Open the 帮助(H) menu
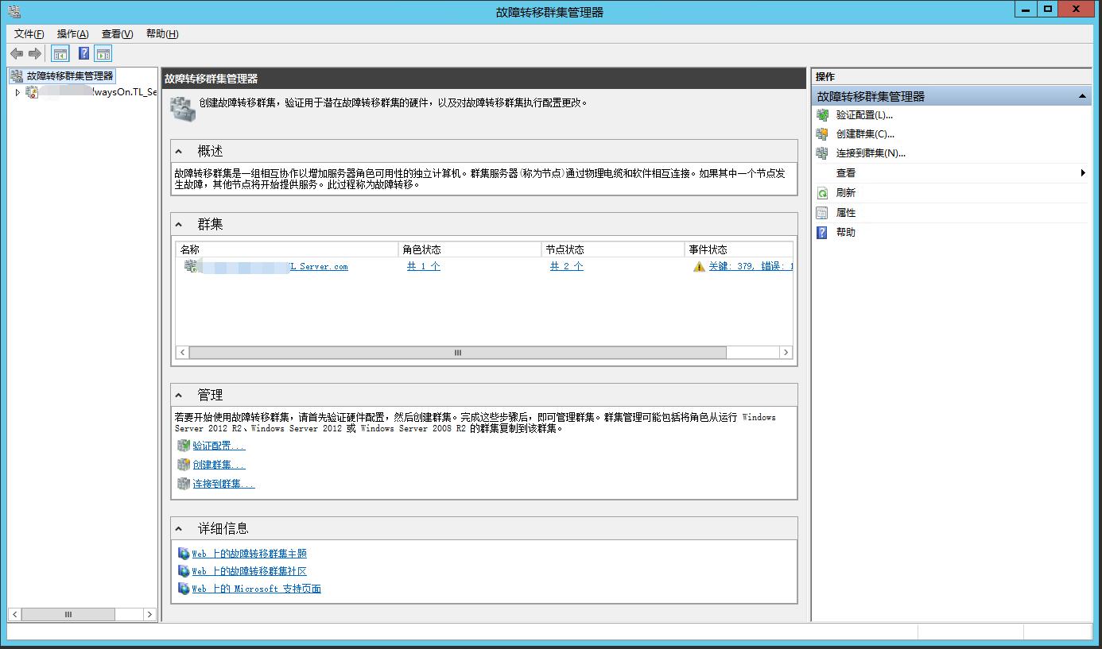The height and width of the screenshot is (649, 1102). [162, 34]
